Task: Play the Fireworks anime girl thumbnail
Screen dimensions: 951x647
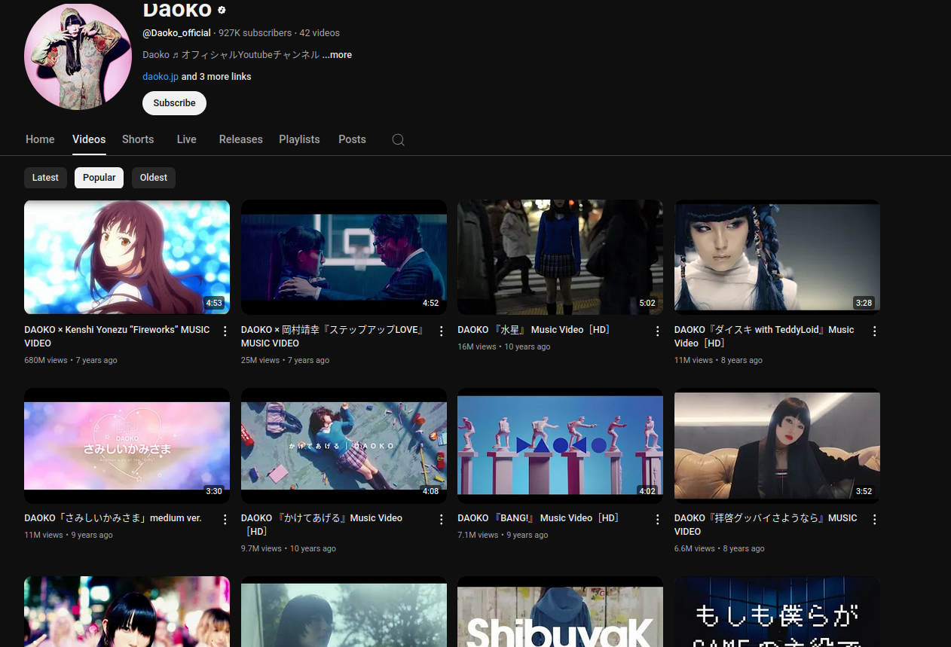Action: [x=127, y=257]
